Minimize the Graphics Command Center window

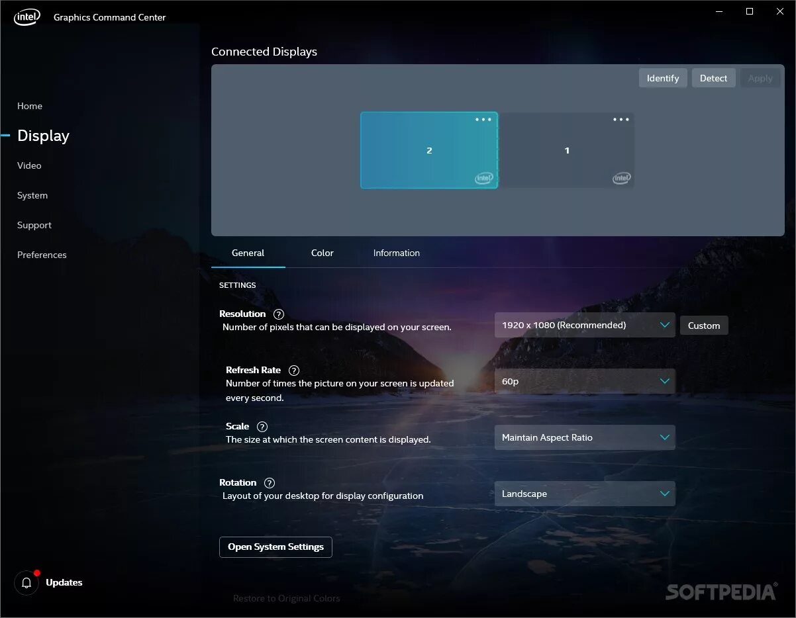[720, 11]
